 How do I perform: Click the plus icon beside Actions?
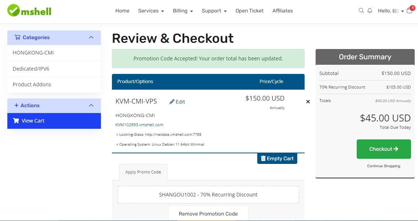pyautogui.click(x=16, y=106)
